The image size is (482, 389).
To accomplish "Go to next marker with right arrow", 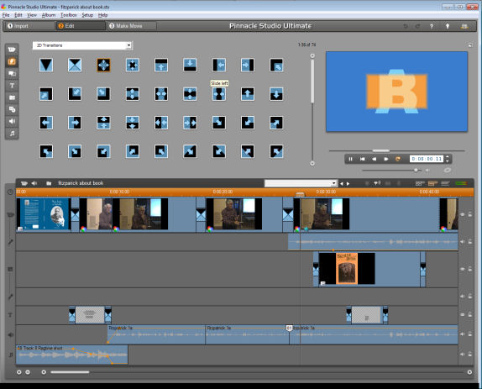I will pos(348,184).
